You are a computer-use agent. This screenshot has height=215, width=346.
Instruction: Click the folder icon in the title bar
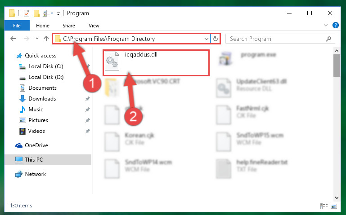(x=12, y=13)
